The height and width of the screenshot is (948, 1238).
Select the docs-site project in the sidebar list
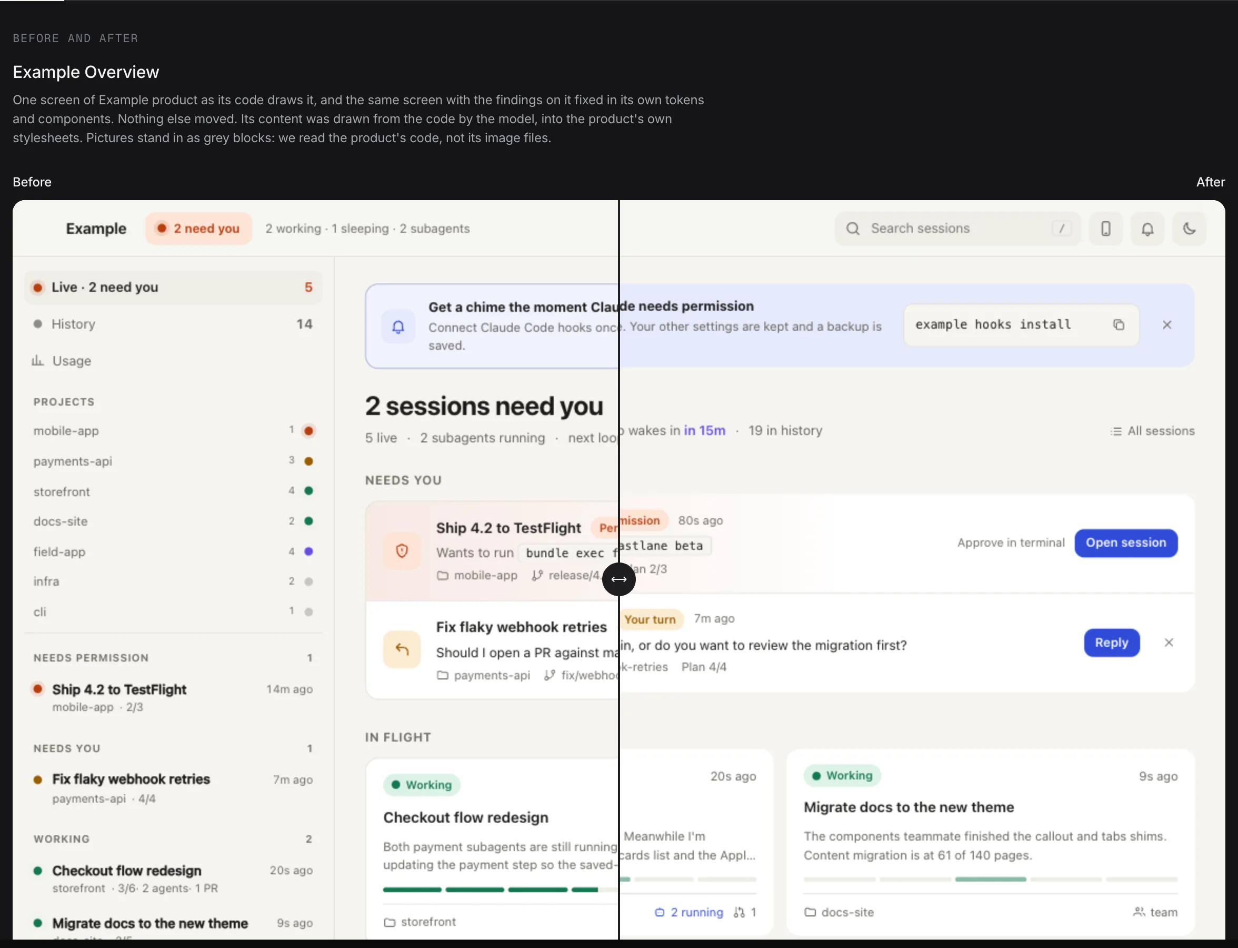[x=173, y=521]
